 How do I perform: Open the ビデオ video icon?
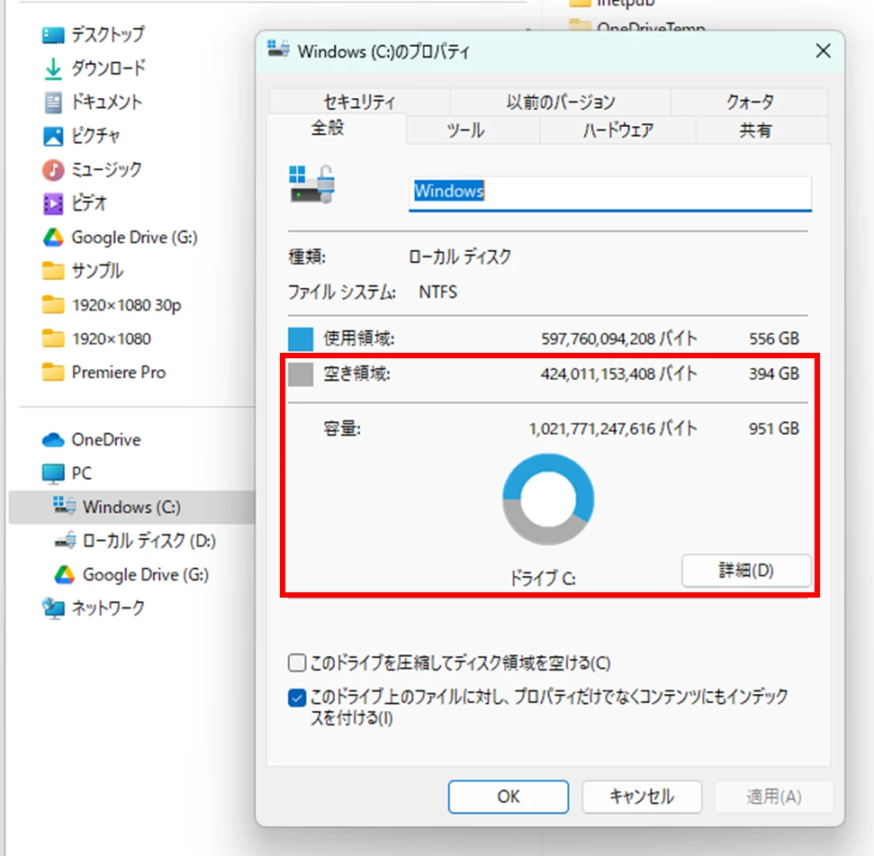[53, 203]
